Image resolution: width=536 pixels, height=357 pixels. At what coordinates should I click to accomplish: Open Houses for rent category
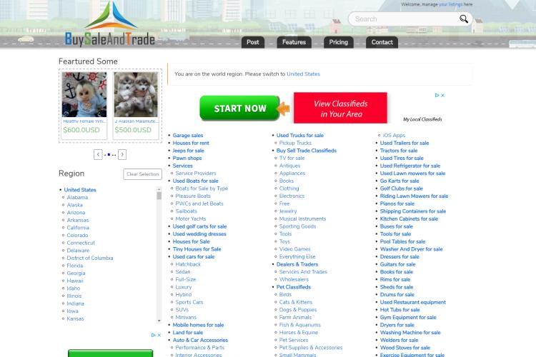pos(191,143)
